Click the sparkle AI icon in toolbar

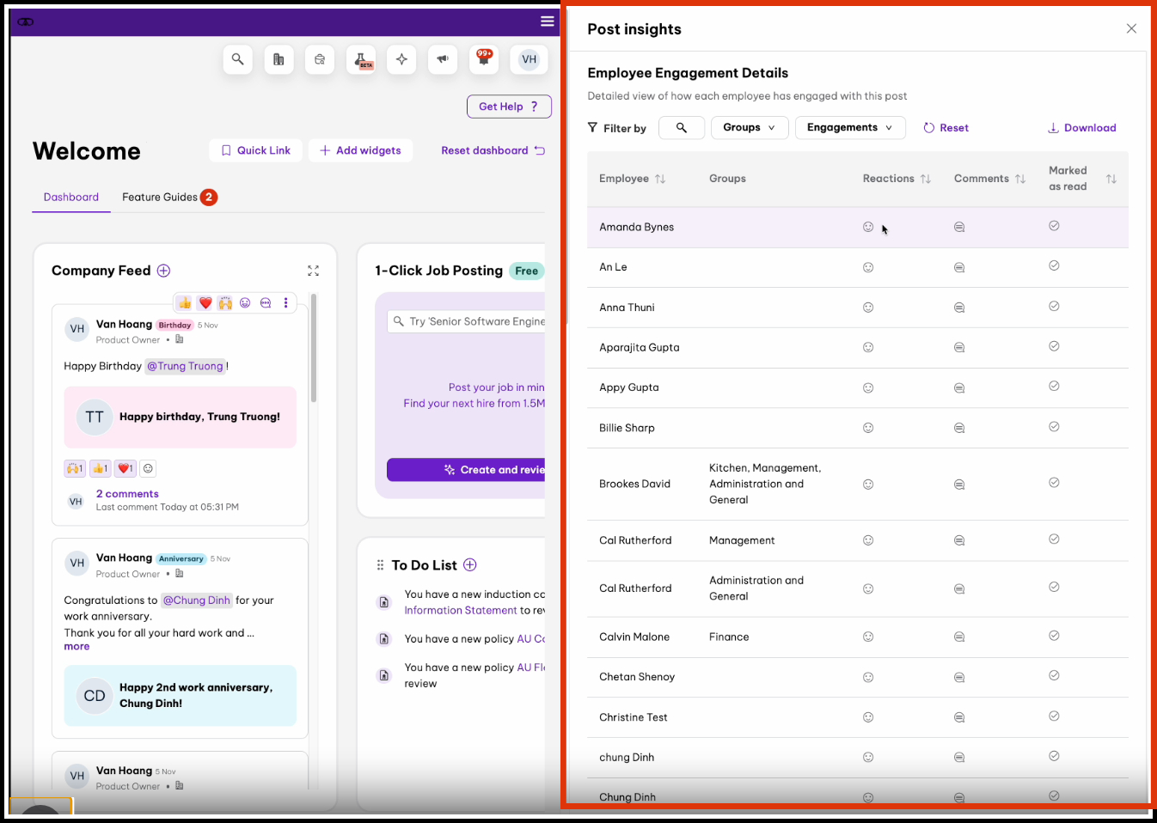click(x=401, y=59)
